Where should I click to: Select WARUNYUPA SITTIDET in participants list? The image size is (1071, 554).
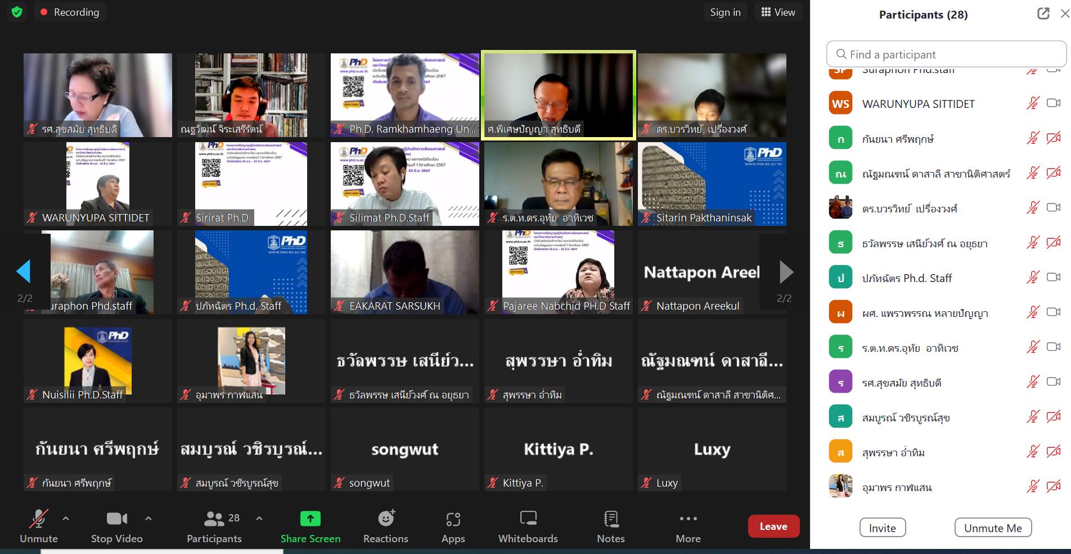946,103
